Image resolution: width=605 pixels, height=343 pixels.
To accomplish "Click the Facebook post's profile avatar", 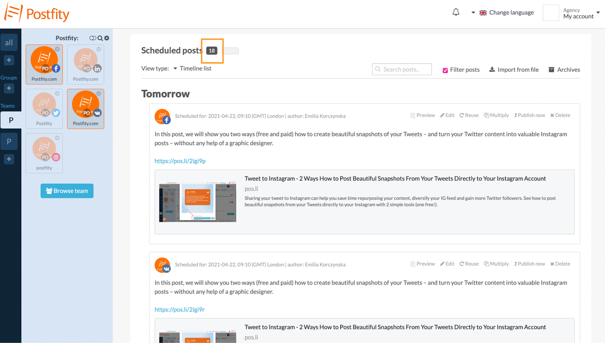I will pyautogui.click(x=163, y=116).
